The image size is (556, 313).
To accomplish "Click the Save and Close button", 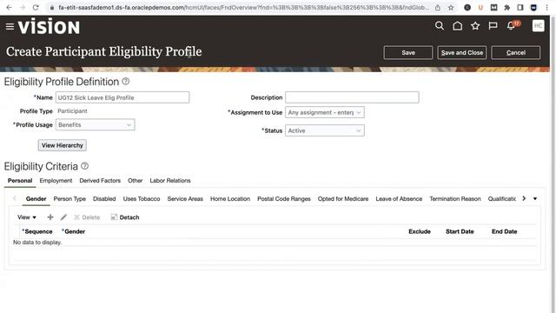I will [462, 52].
